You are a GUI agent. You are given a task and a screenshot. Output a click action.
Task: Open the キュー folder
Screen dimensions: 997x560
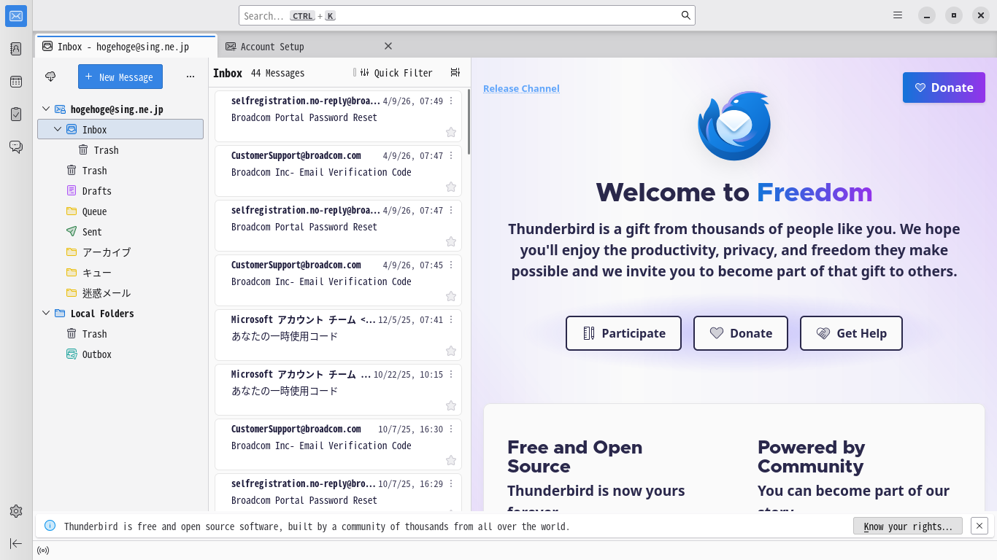[120, 272]
